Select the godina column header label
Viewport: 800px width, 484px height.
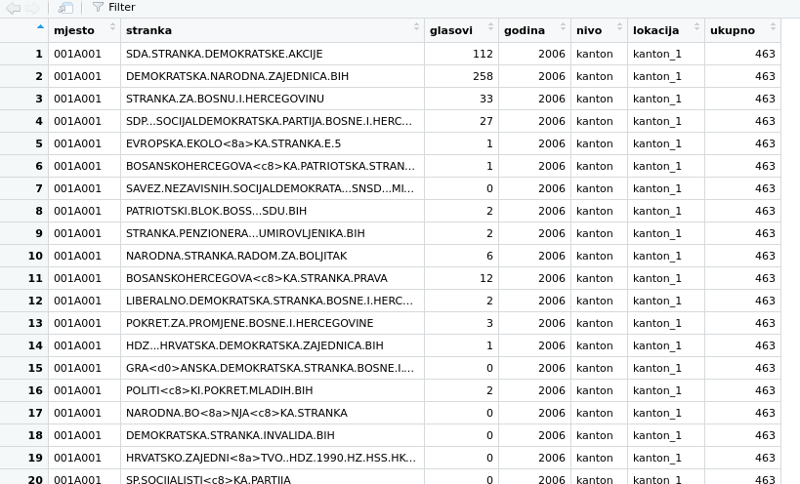525,30
